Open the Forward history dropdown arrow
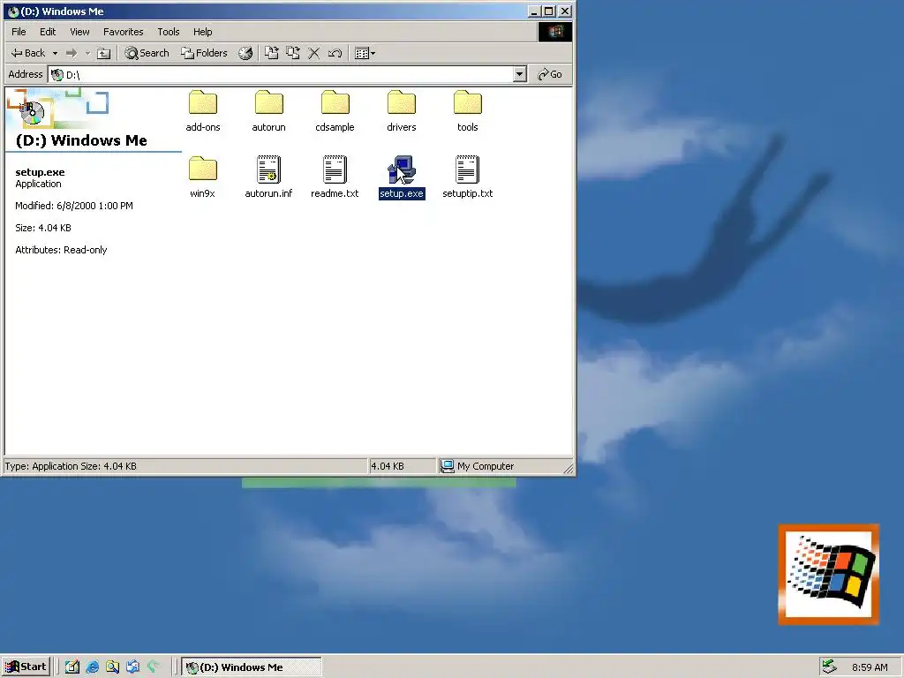 (87, 53)
